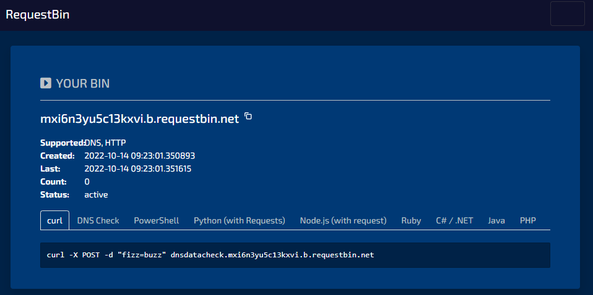Click the curl command code block

[295, 255]
